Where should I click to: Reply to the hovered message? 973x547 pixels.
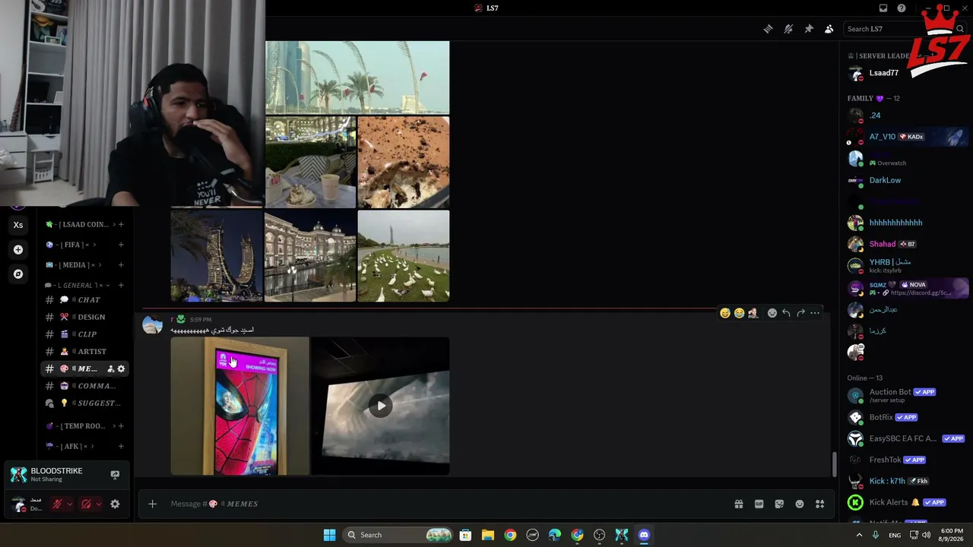click(786, 313)
